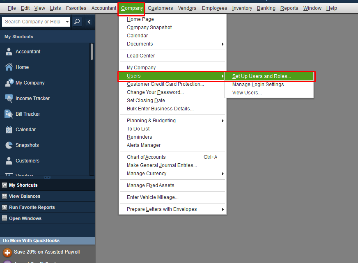Image resolution: width=358 pixels, height=263 pixels.
Task: Click the Calendar shortcut icon in sidebar
Action: 9,130
